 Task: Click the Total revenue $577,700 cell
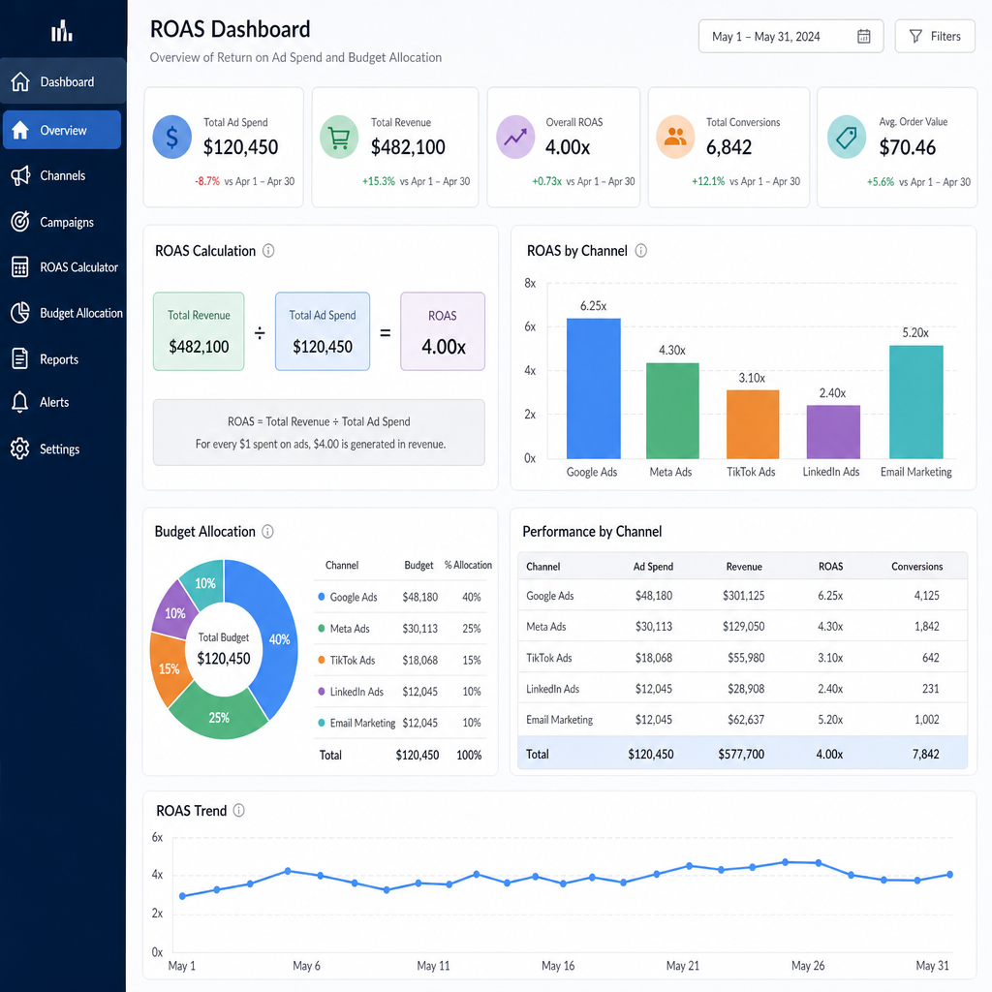coord(741,754)
